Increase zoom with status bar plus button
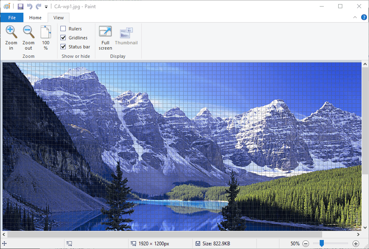This screenshot has width=369, height=249. pos(356,244)
